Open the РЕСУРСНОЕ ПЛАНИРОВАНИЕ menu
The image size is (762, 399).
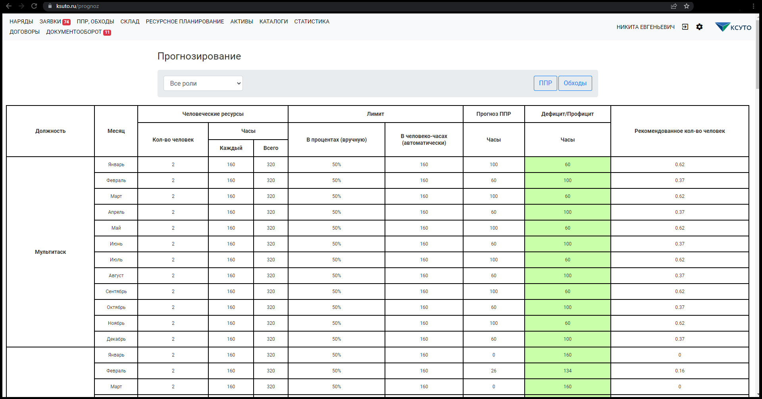pos(185,21)
